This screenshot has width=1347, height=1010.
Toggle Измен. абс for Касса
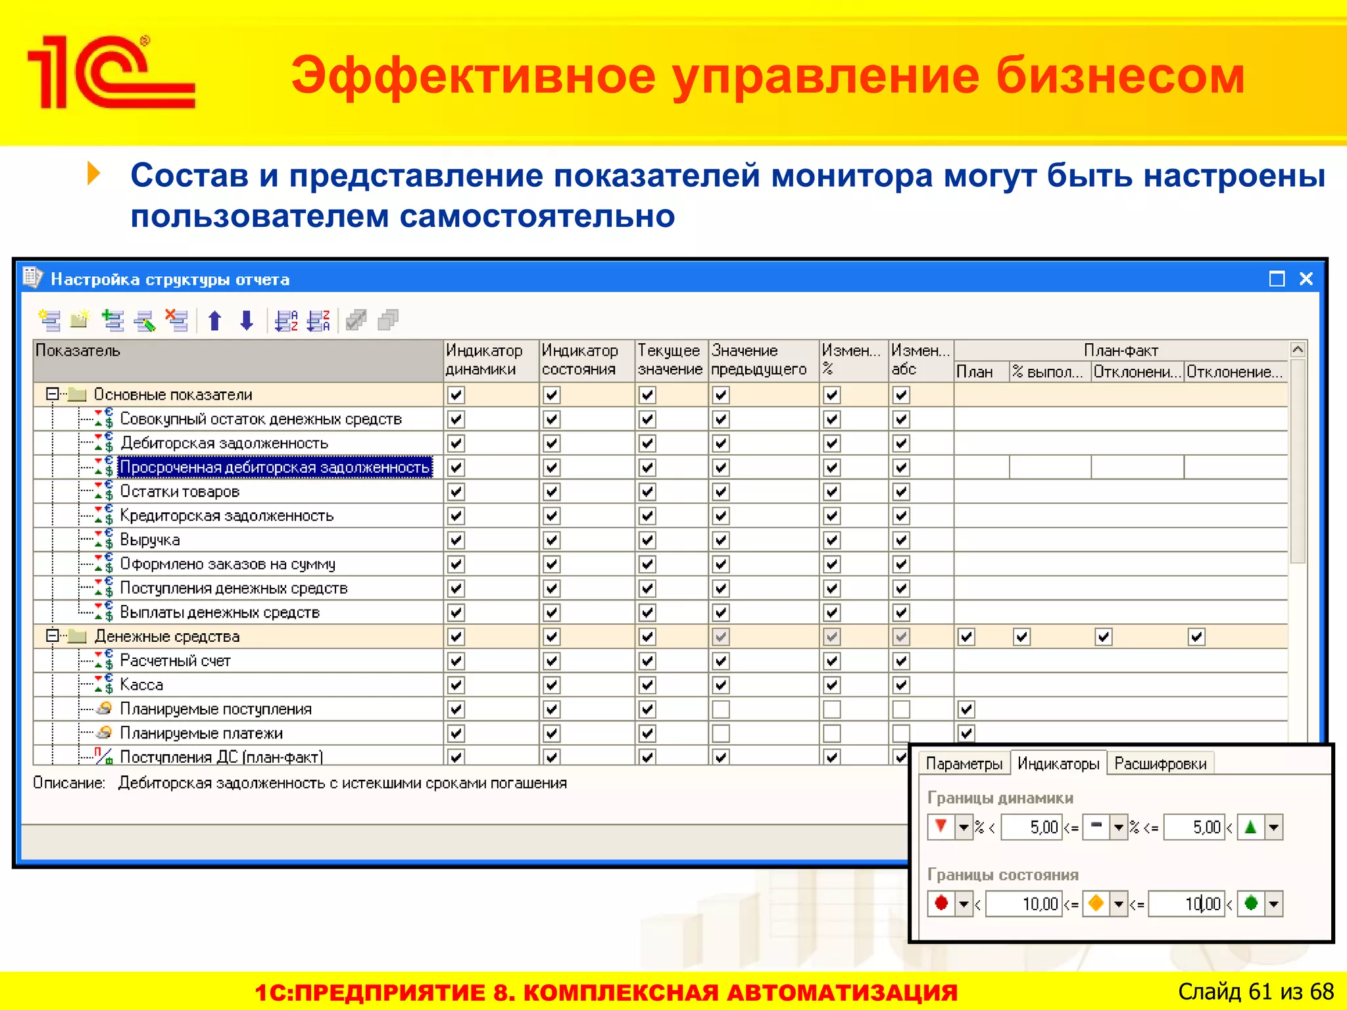(x=901, y=685)
